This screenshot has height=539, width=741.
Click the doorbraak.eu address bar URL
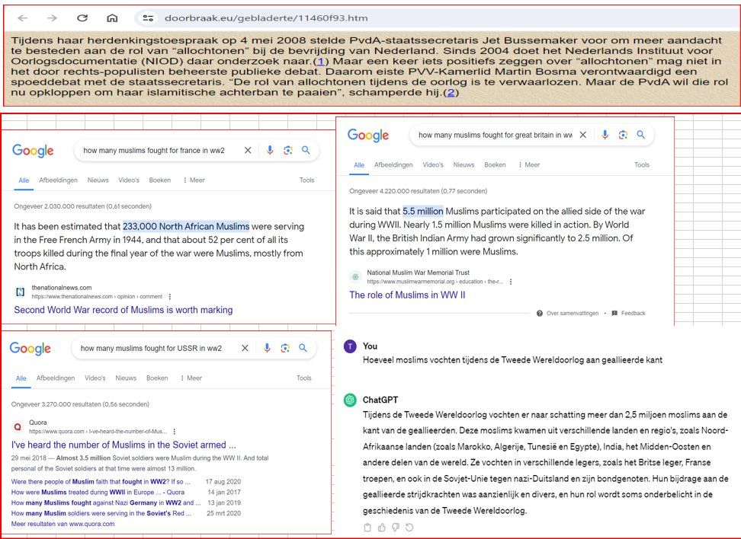[266, 18]
